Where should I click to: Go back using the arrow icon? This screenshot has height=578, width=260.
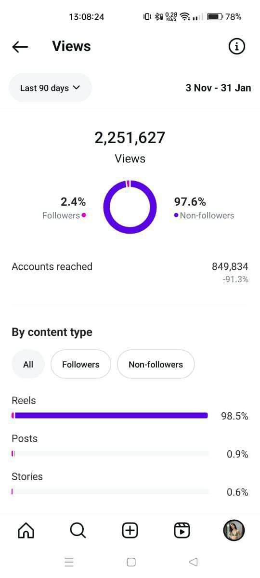pos(20,47)
